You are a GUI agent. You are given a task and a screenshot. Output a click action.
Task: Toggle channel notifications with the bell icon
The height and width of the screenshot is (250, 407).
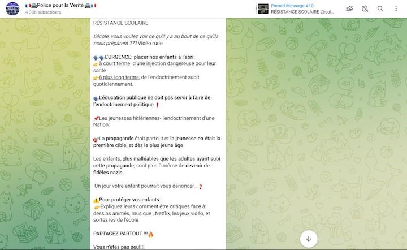(x=365, y=8)
